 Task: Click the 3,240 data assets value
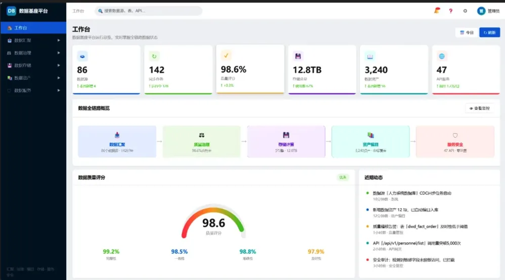[376, 70]
